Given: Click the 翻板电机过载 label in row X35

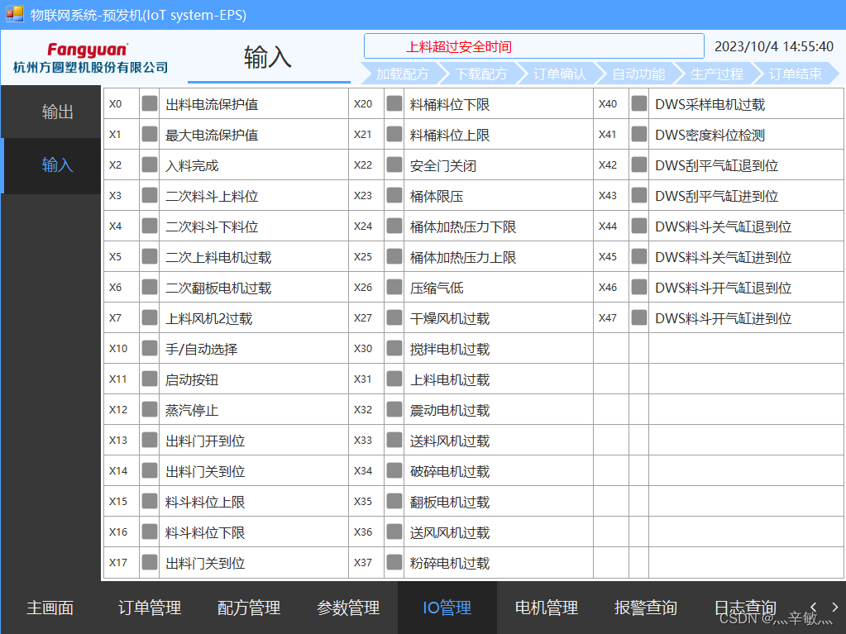Looking at the screenshot, I should (x=450, y=503).
